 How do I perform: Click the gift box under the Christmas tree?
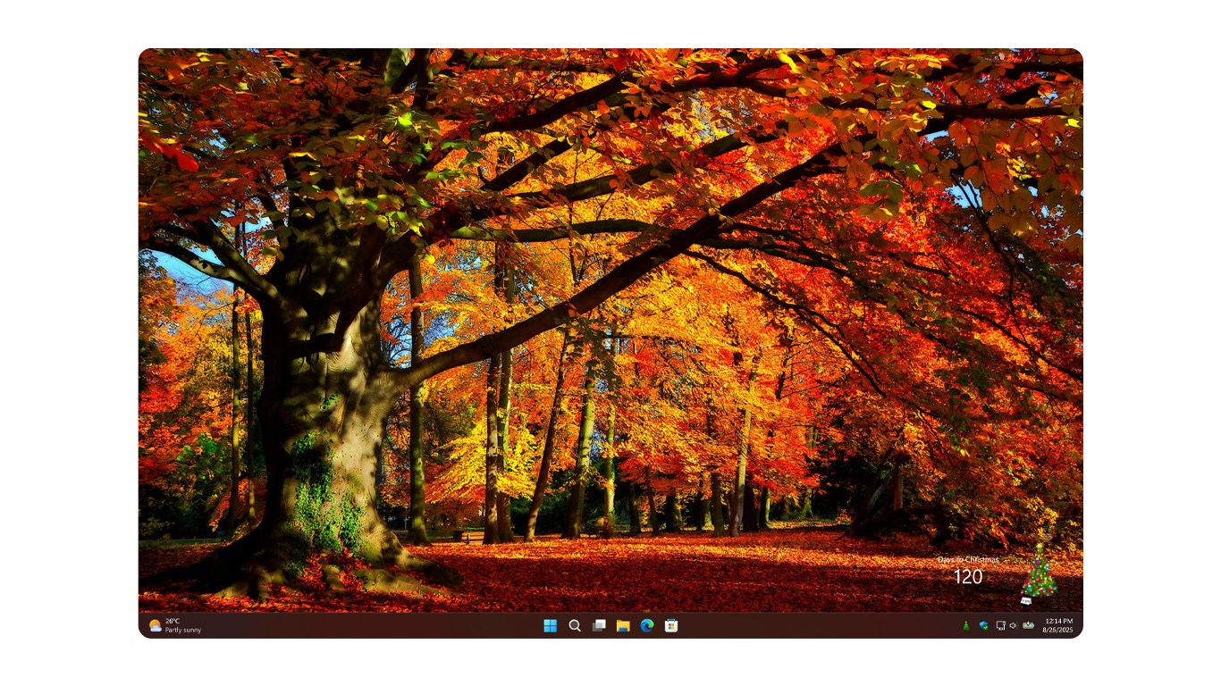point(1026,600)
